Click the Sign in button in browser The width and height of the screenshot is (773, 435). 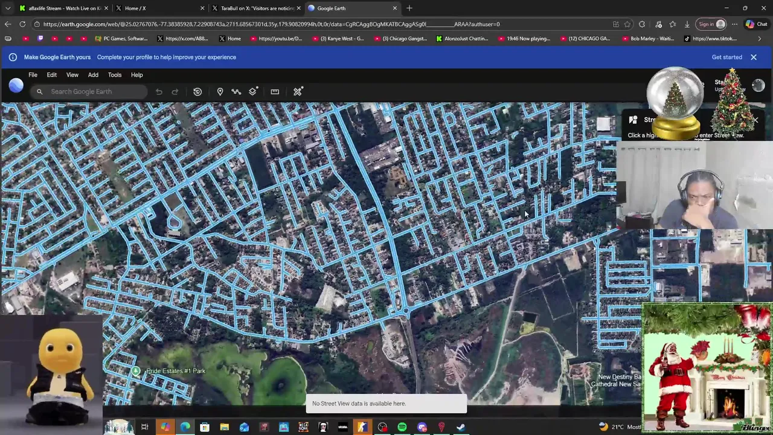pos(711,24)
